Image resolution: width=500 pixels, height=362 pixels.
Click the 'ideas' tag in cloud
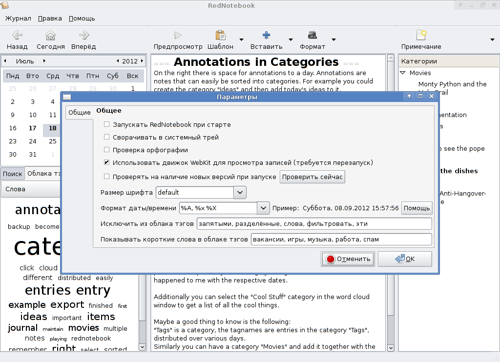(x=34, y=317)
